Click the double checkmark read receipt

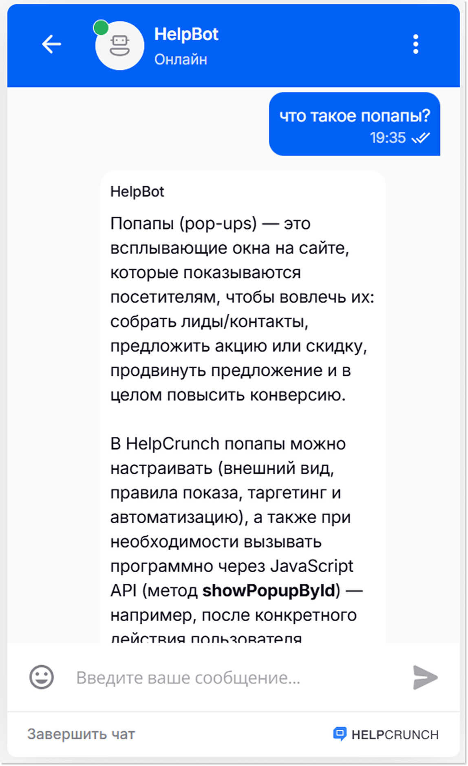422,138
